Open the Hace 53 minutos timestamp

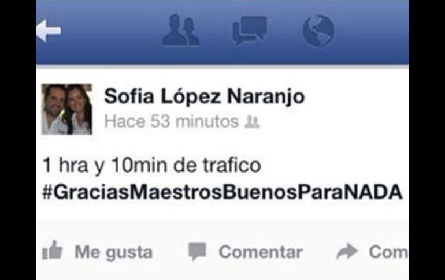click(172, 122)
